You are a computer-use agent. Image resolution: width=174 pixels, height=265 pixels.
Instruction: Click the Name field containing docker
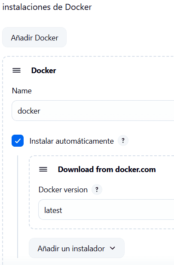93,111
